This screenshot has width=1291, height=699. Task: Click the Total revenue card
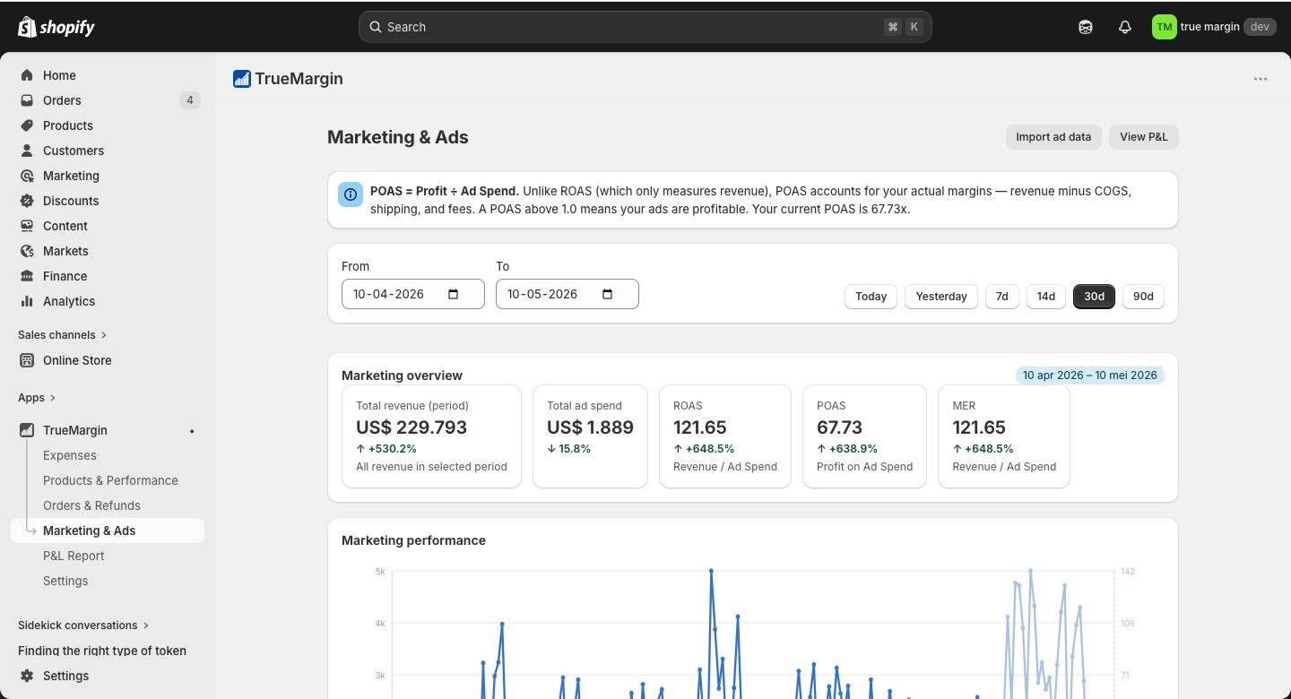pos(431,436)
